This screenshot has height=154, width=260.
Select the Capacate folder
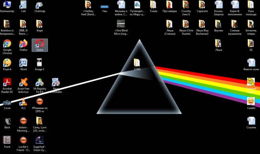(202, 7)
